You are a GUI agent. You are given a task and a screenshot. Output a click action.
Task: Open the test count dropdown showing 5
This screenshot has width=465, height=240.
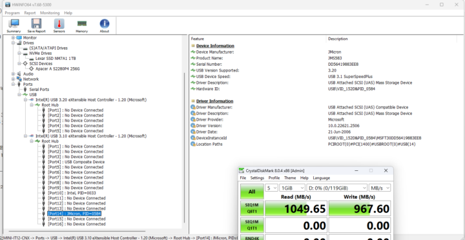(x=272, y=188)
